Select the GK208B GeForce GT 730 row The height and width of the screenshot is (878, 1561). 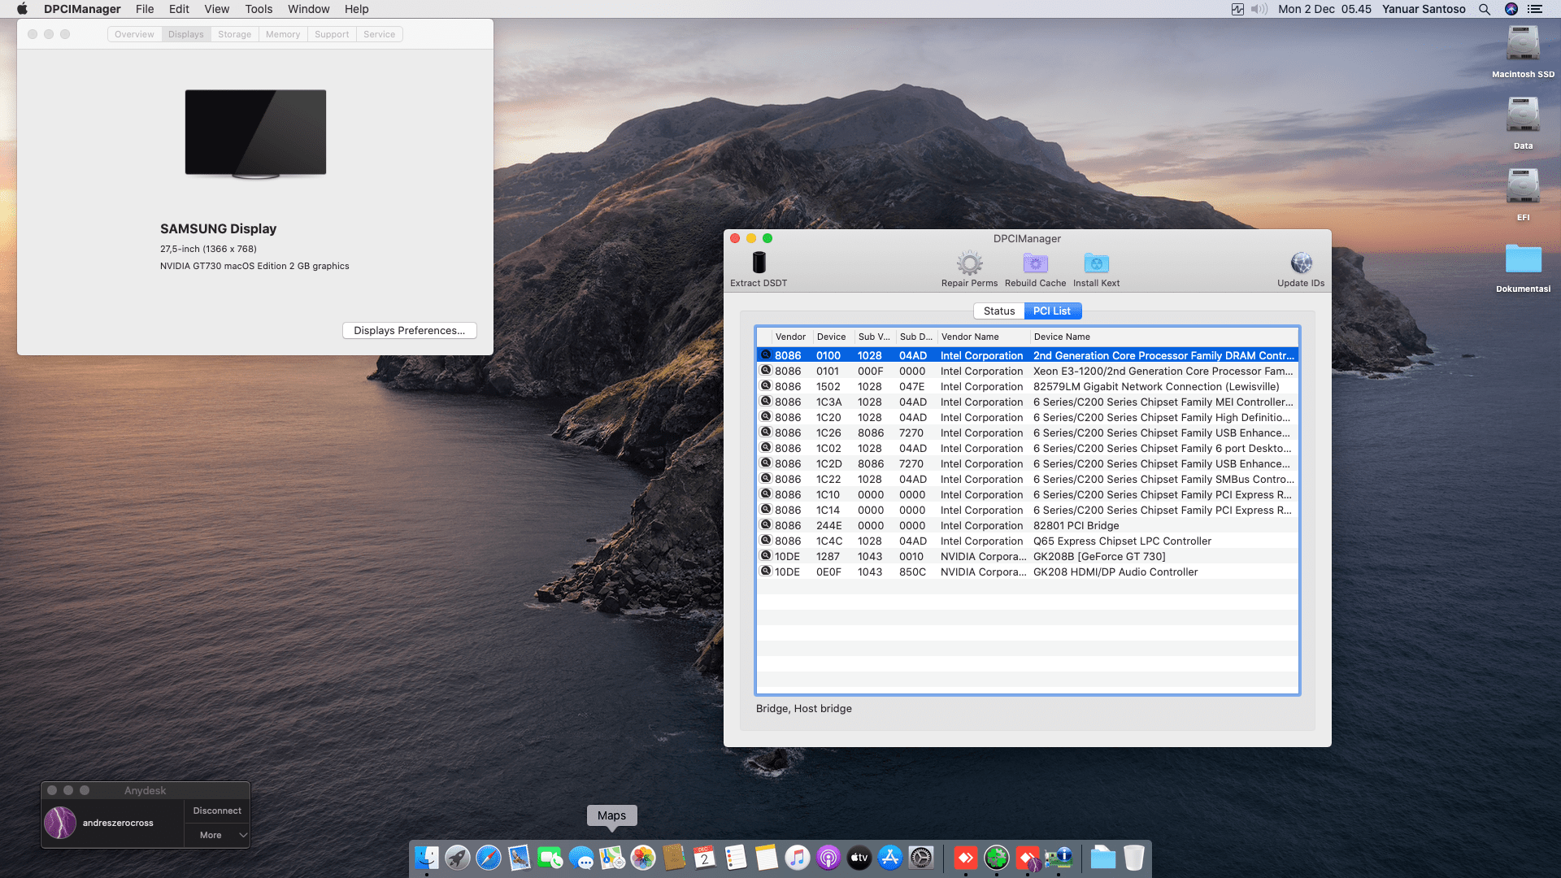coord(1028,556)
